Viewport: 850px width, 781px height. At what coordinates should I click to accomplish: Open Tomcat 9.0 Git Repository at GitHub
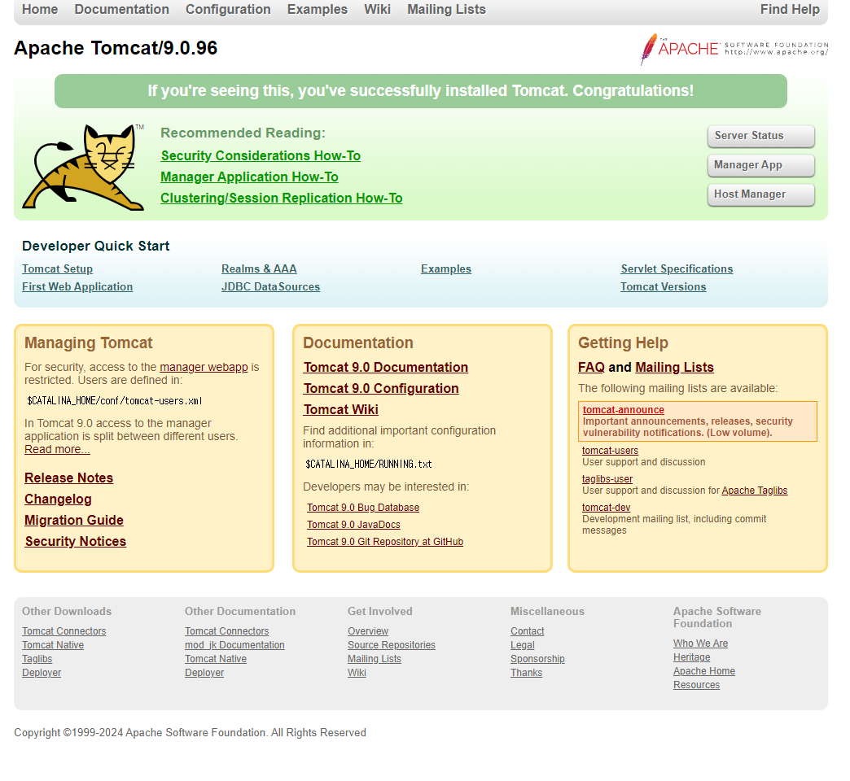385,542
